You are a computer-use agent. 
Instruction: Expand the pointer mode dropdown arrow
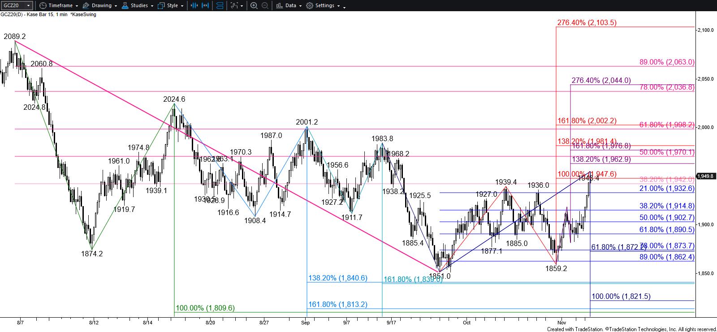pyautogui.click(x=242, y=6)
